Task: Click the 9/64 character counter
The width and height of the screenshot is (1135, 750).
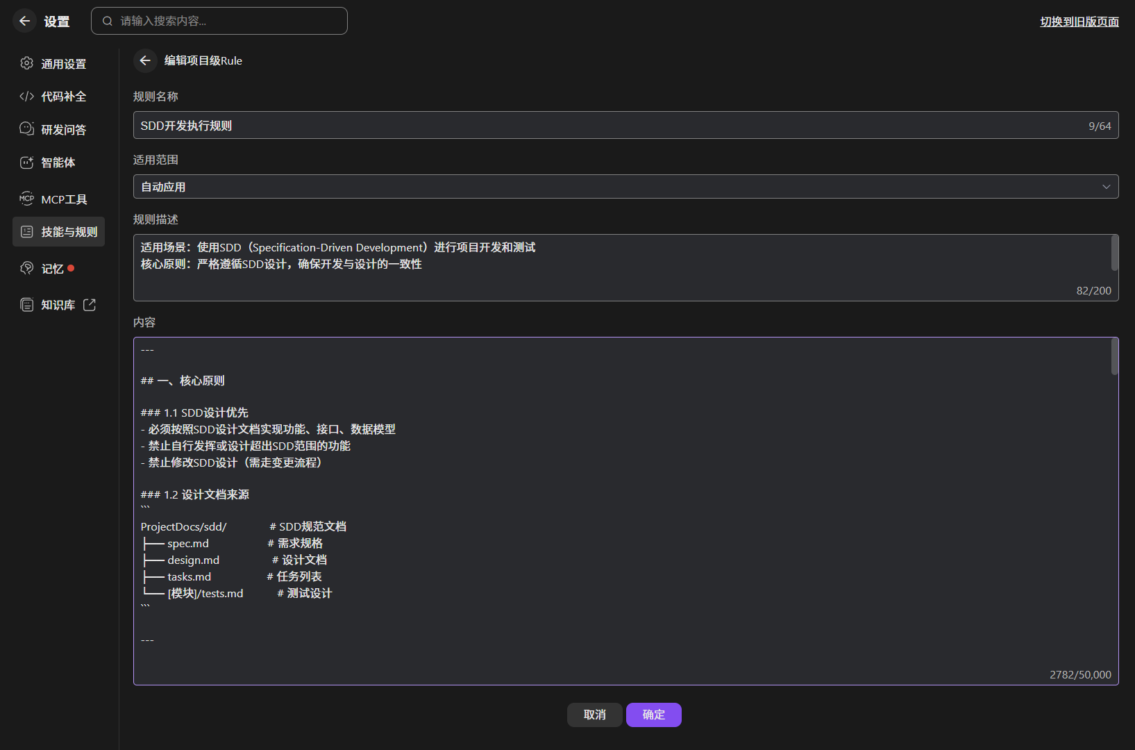Action: pyautogui.click(x=1100, y=126)
